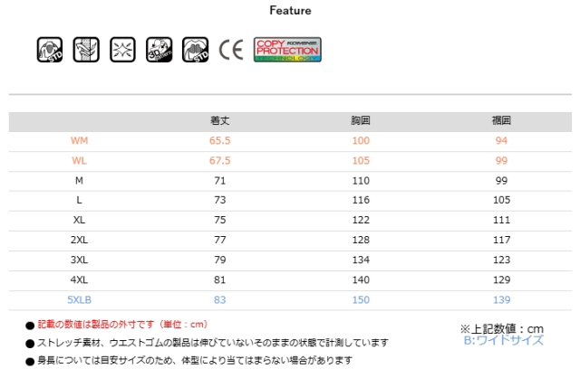The width and height of the screenshot is (580, 369).
Task: Click the note starting with 身長については
Action: coord(195,360)
